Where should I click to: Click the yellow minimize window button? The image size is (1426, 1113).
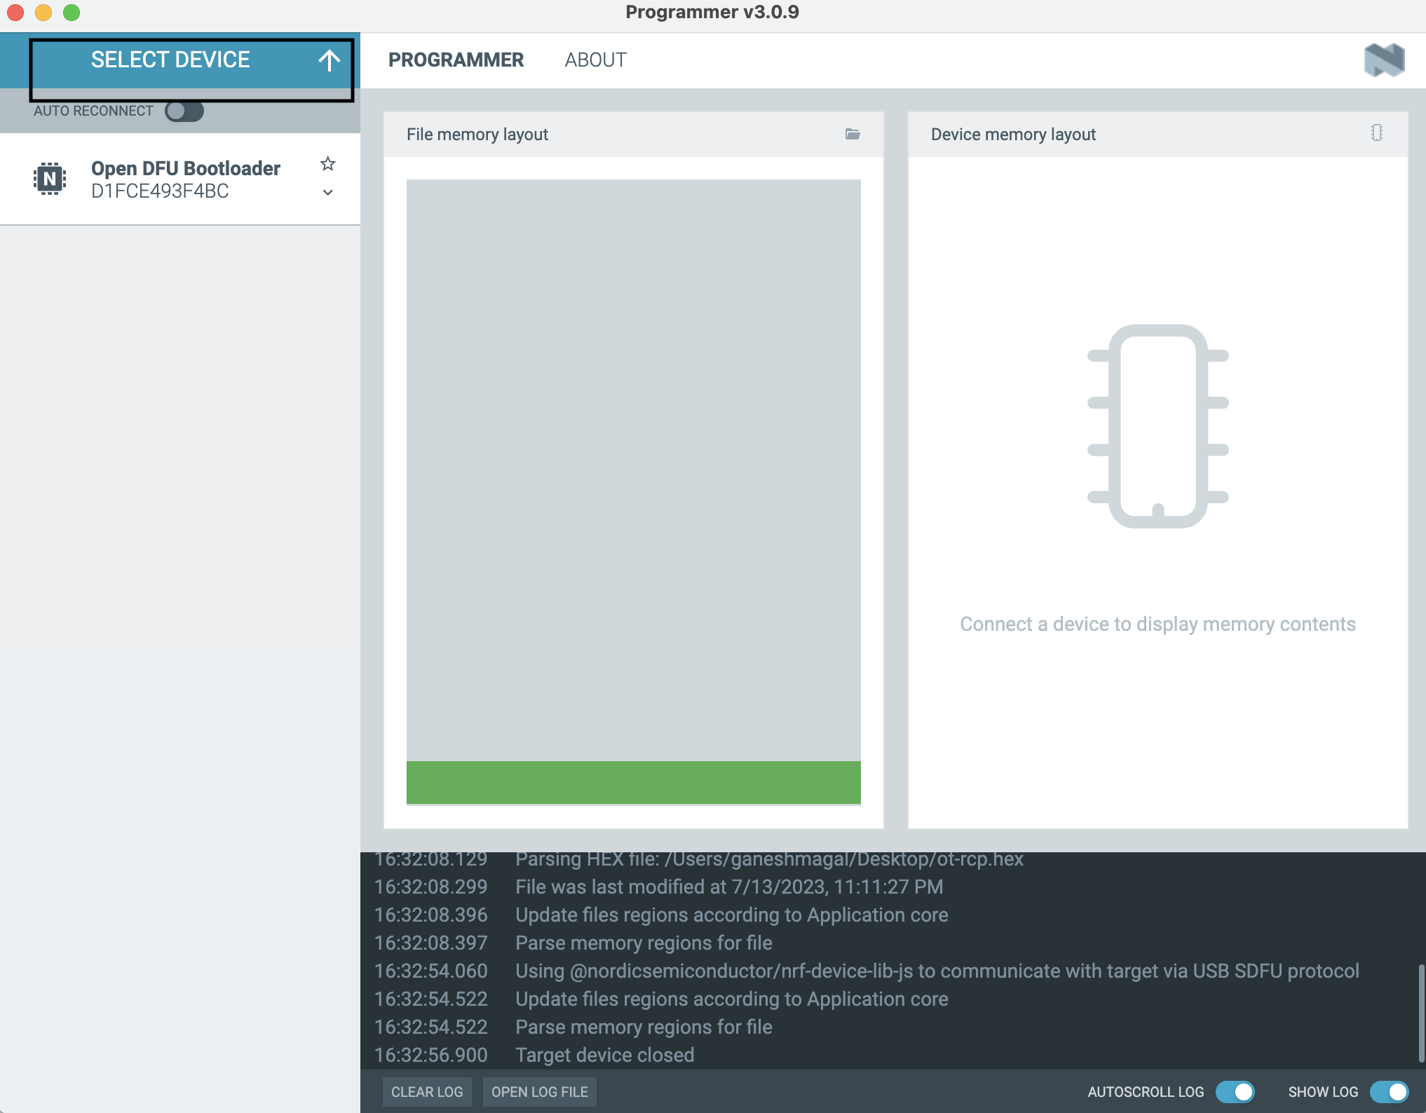(x=43, y=12)
